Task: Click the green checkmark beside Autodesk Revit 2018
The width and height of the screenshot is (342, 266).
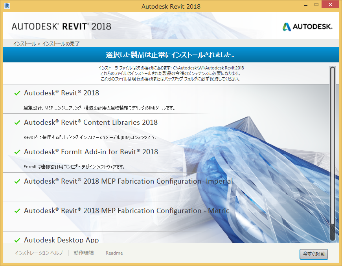Action: point(17,93)
